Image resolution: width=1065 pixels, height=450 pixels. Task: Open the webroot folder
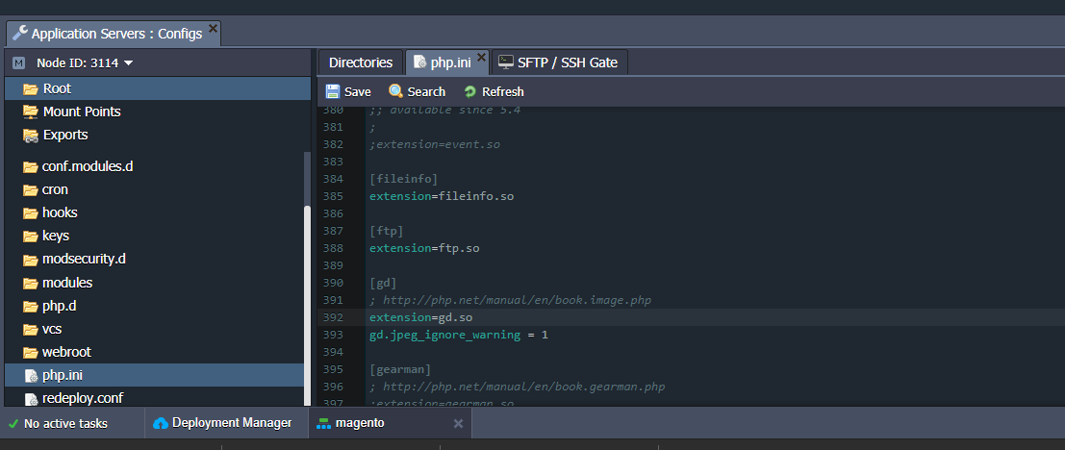[x=66, y=352]
